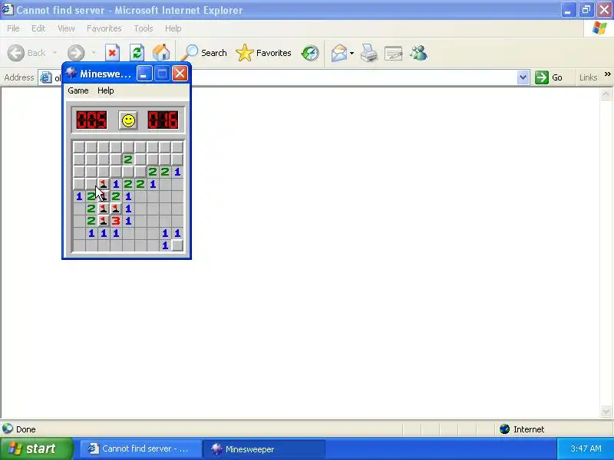
Task: Close the Minesweeper window
Action: (180, 74)
